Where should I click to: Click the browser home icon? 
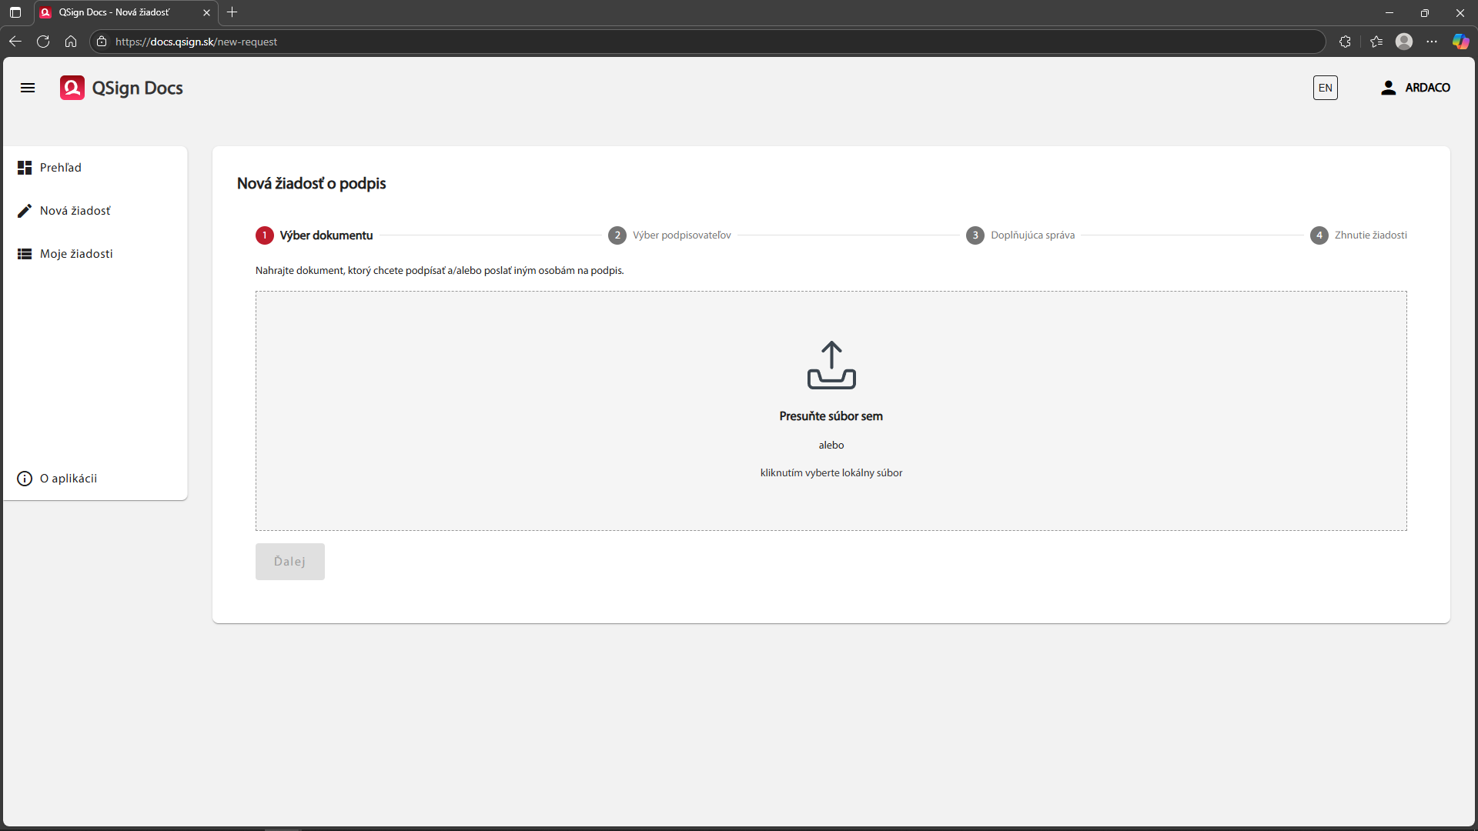(71, 42)
